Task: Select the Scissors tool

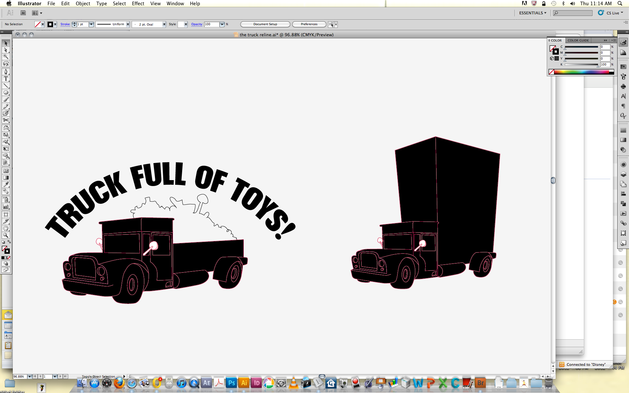Action: pos(6,120)
